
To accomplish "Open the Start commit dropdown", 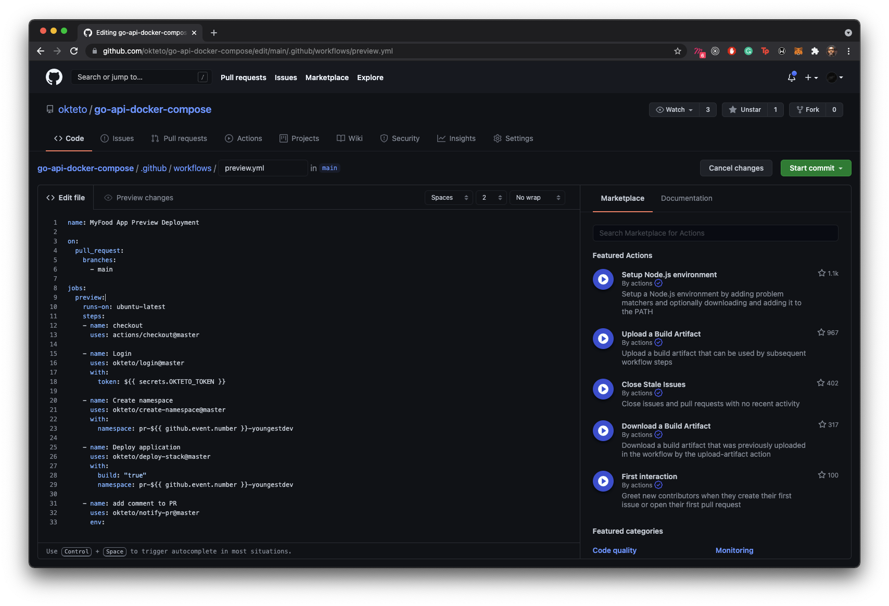I will [x=816, y=168].
